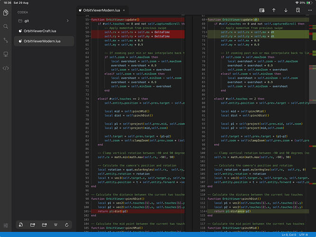Click the Lua icon beside OrbitViewerCraft.lua
The image size is (316, 237).
pyautogui.click(x=20, y=31)
